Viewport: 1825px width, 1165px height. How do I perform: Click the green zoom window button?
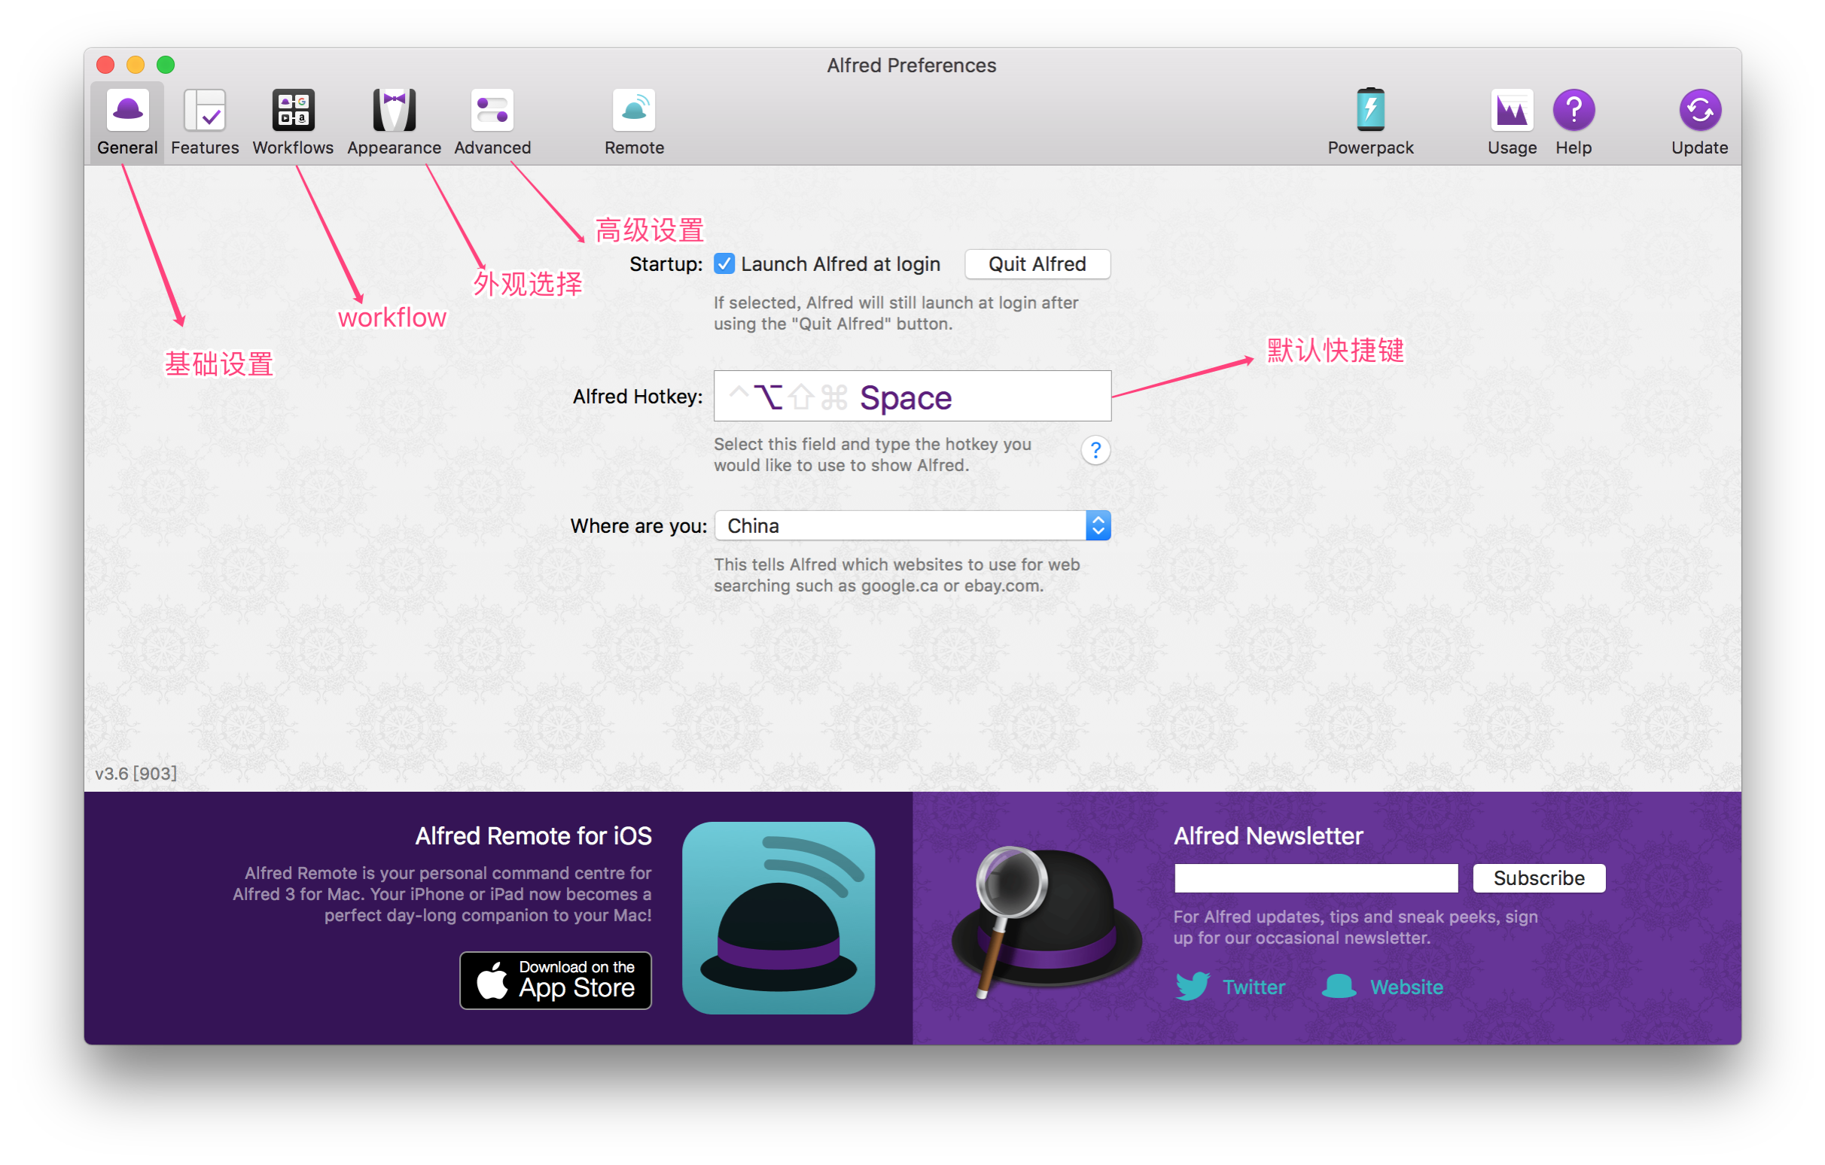pos(166,65)
